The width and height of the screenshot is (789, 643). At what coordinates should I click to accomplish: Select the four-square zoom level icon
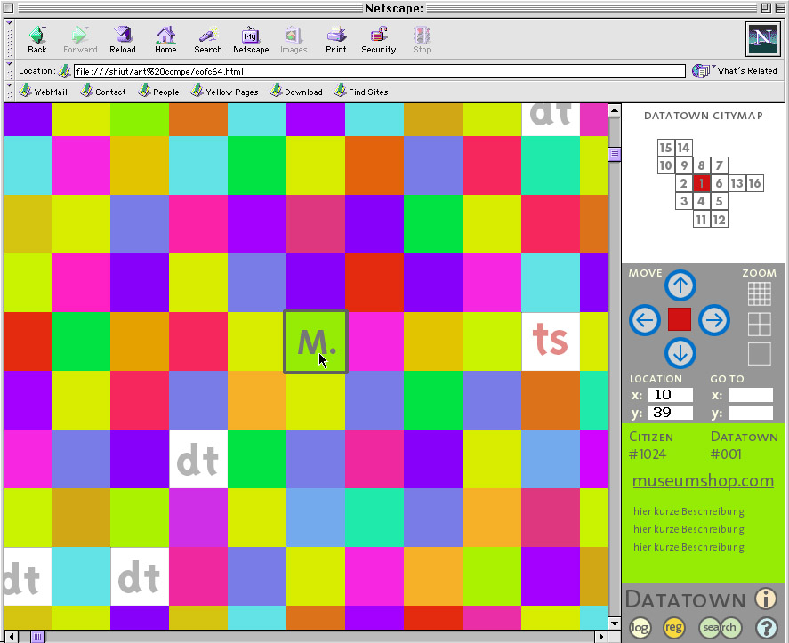click(759, 324)
